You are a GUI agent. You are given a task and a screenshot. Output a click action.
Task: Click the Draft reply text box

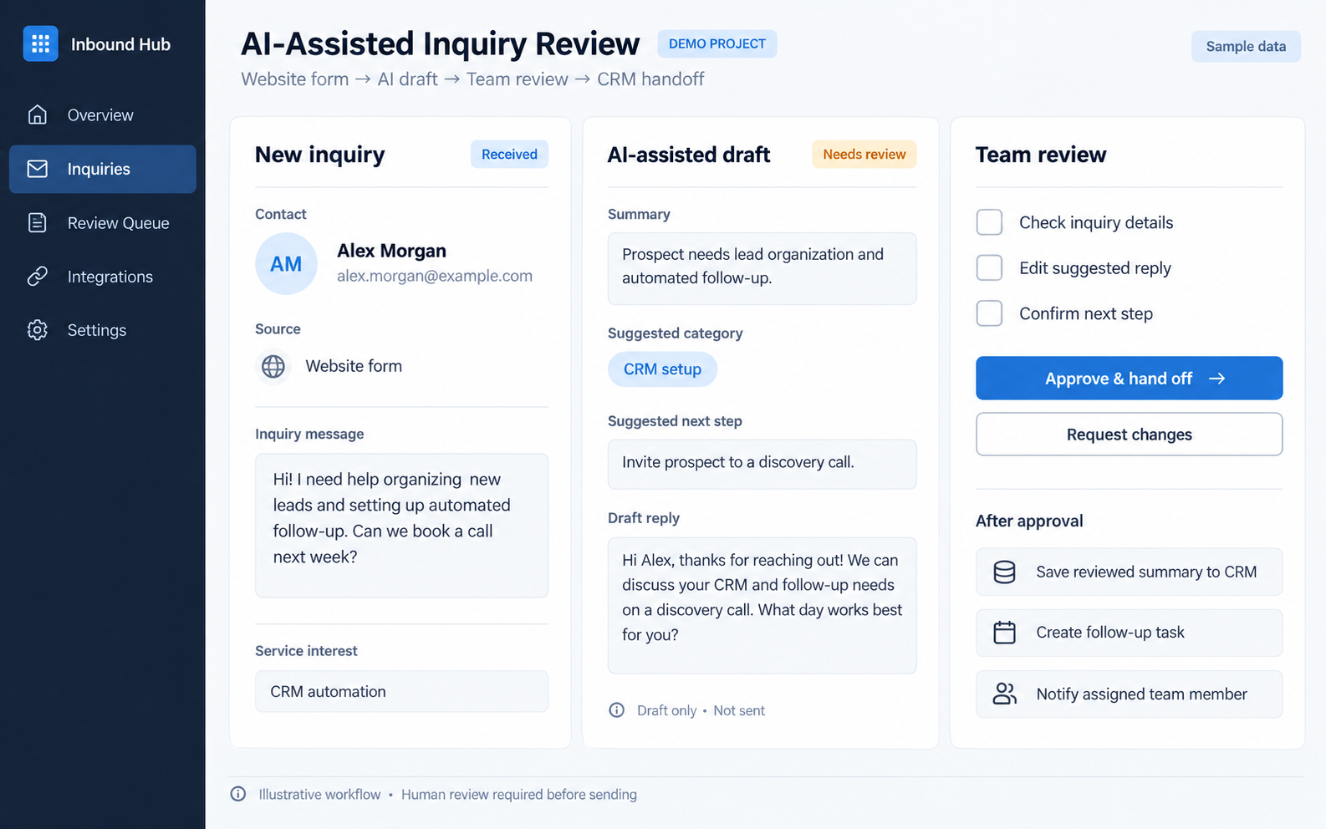tap(762, 606)
